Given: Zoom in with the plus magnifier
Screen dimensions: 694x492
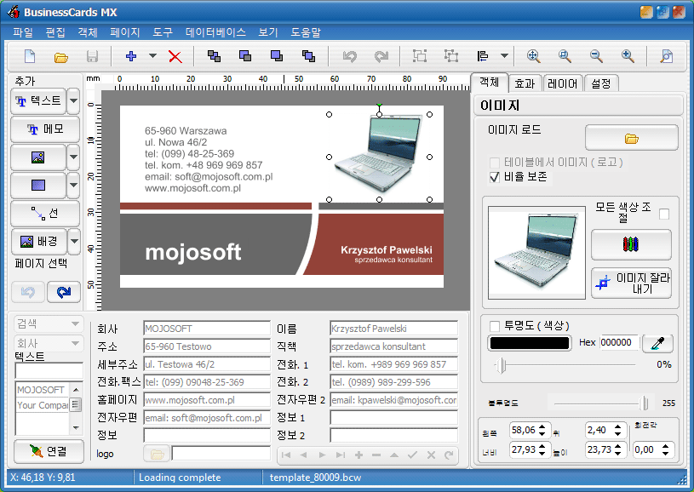Looking at the screenshot, I should tap(628, 56).
